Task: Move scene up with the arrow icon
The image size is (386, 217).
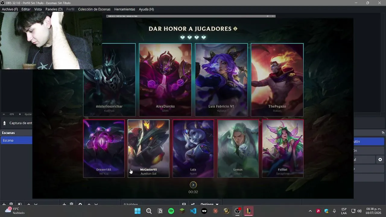Action: coord(29,204)
